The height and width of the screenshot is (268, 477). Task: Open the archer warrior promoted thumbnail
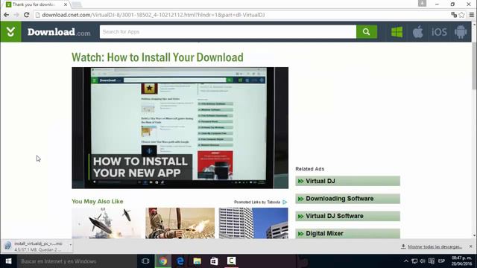click(180, 223)
